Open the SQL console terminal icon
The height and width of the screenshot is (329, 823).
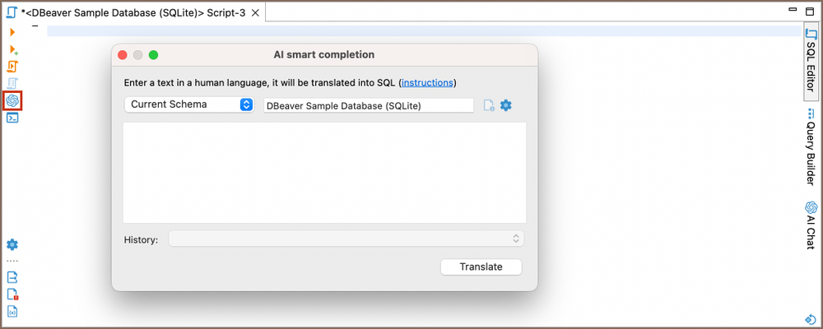pos(12,118)
